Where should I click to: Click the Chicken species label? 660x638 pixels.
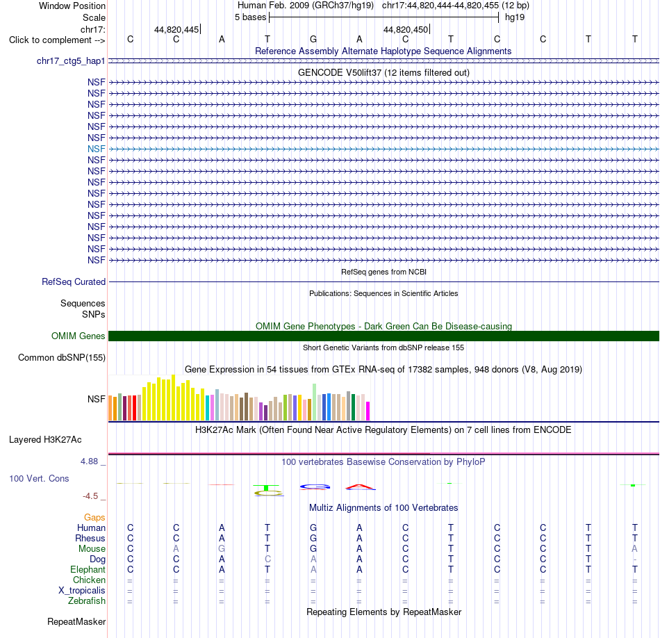(89, 580)
